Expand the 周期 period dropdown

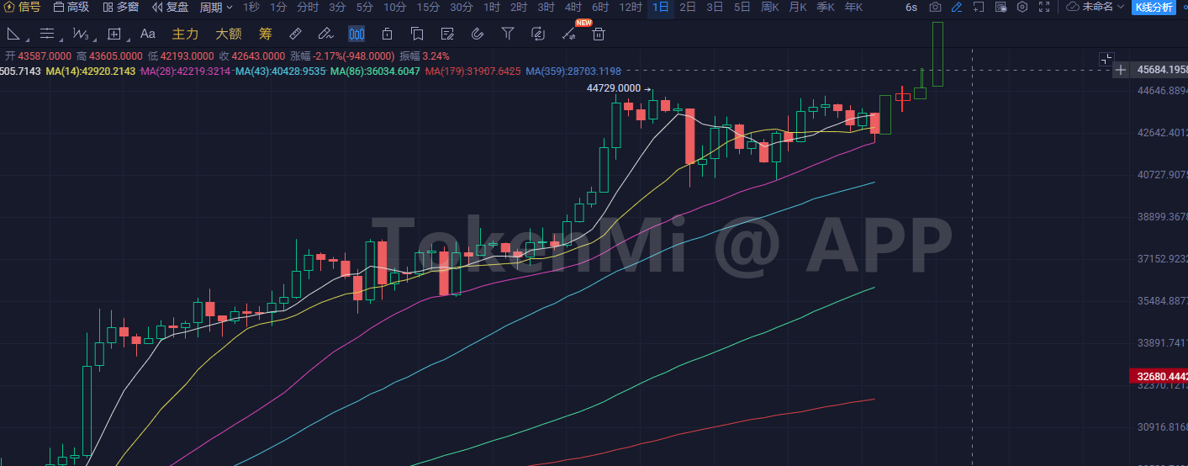tap(216, 7)
